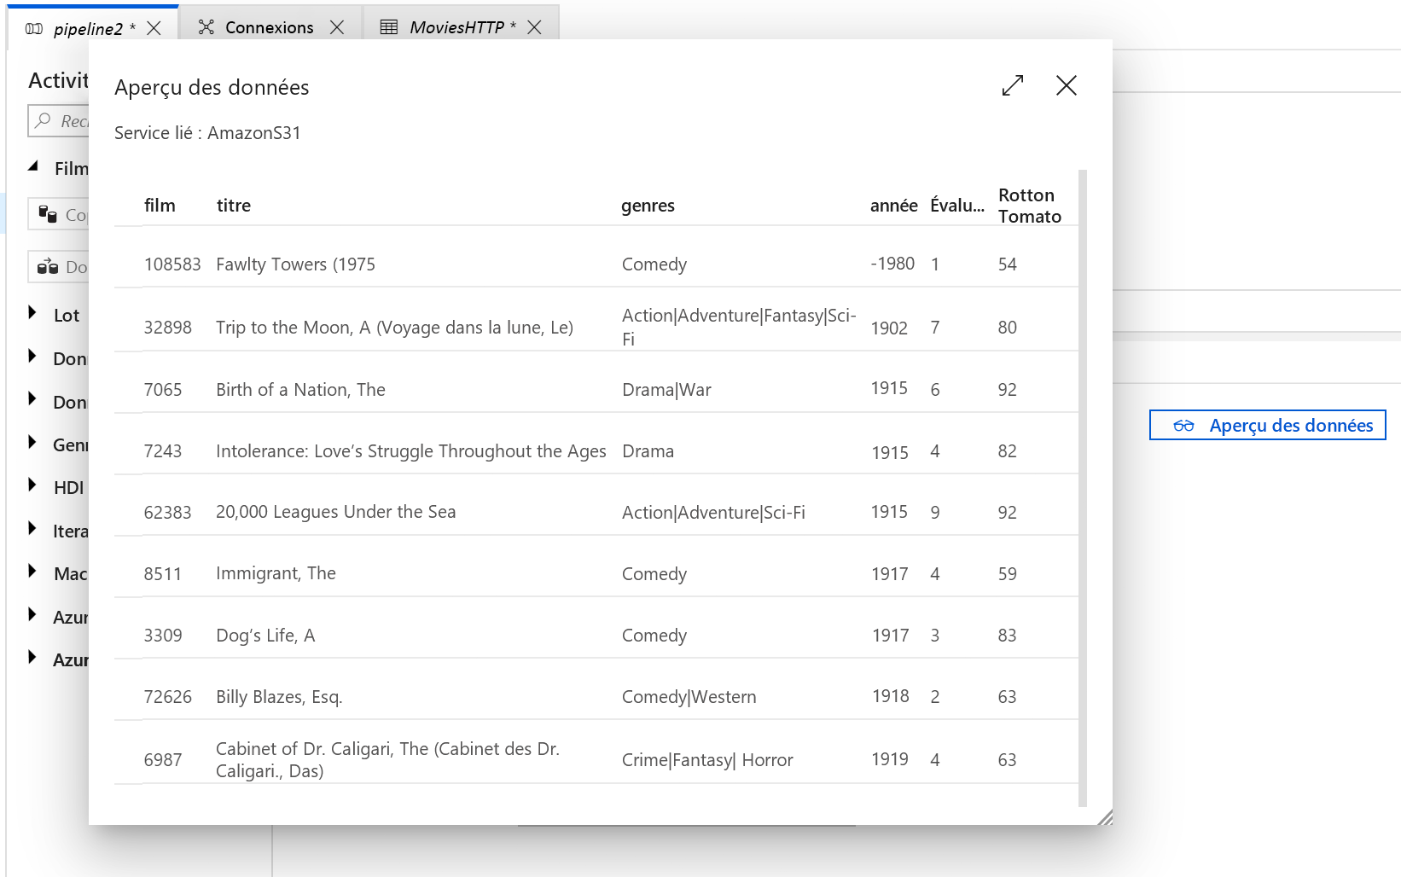
Task: Select the Trip to the Moon title cell
Action: 394,328
